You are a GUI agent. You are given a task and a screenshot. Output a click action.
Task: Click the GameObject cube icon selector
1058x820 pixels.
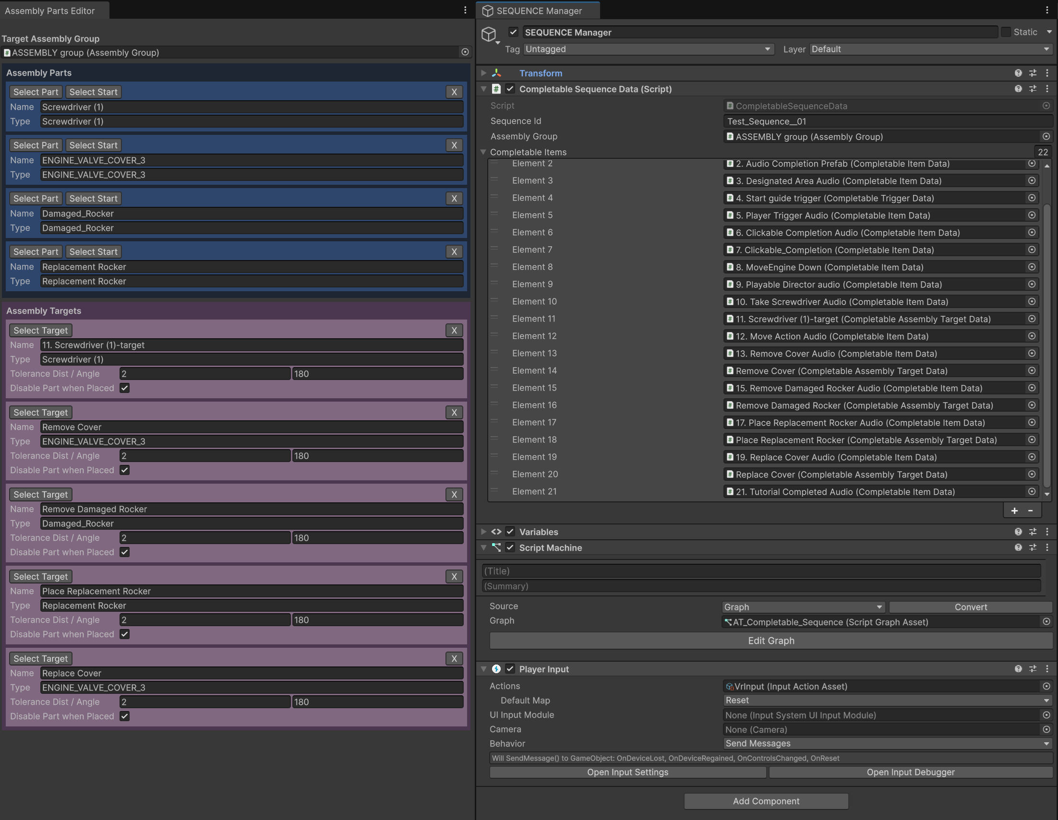click(489, 34)
